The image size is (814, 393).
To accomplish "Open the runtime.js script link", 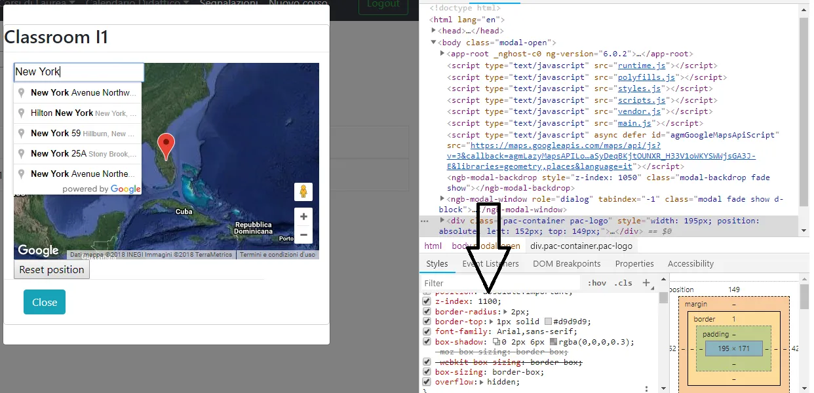I will click(642, 65).
